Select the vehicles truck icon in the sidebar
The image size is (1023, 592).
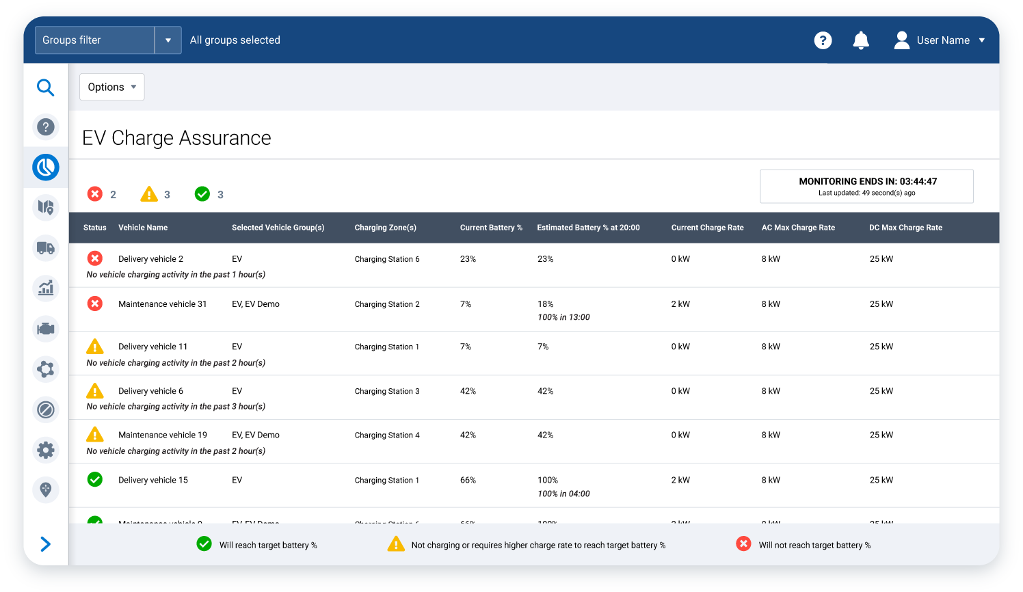point(45,247)
